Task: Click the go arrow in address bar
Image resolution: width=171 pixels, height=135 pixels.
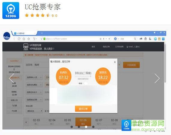Action: [x=109, y=39]
